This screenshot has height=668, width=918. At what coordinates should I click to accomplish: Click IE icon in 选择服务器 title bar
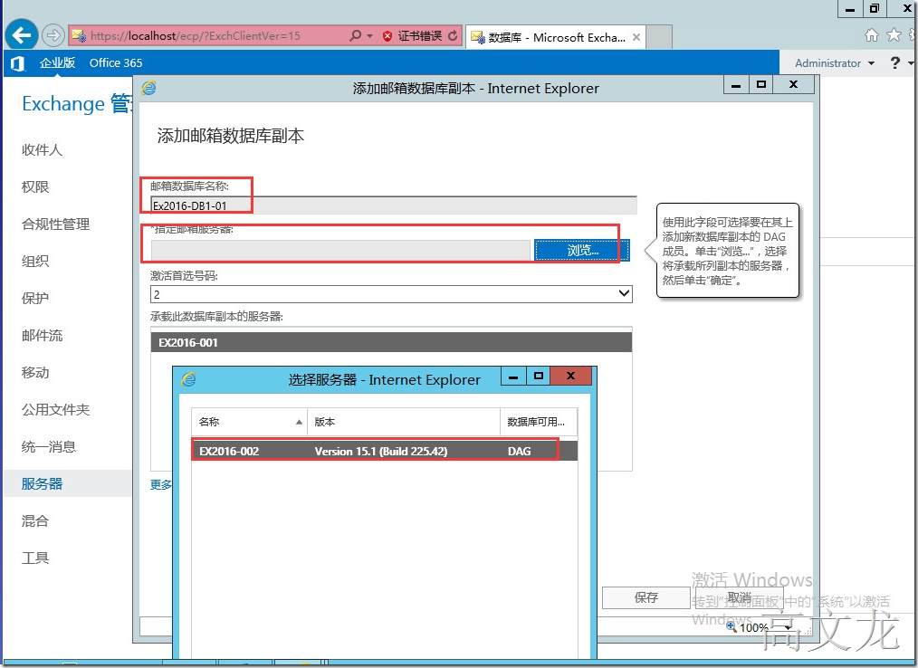point(188,379)
